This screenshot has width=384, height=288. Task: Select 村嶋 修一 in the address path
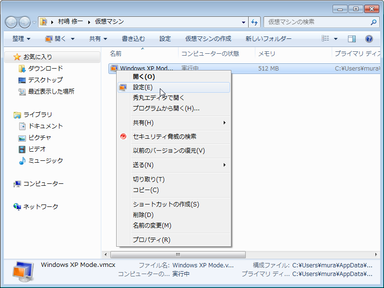pyautogui.click(x=71, y=22)
